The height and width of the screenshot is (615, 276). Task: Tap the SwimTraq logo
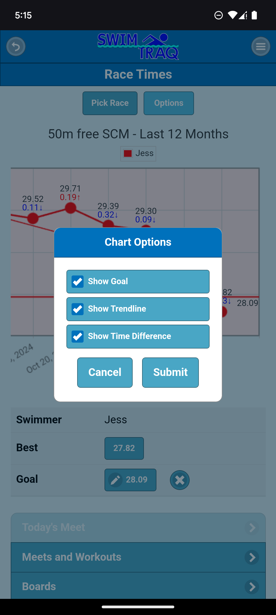[138, 47]
